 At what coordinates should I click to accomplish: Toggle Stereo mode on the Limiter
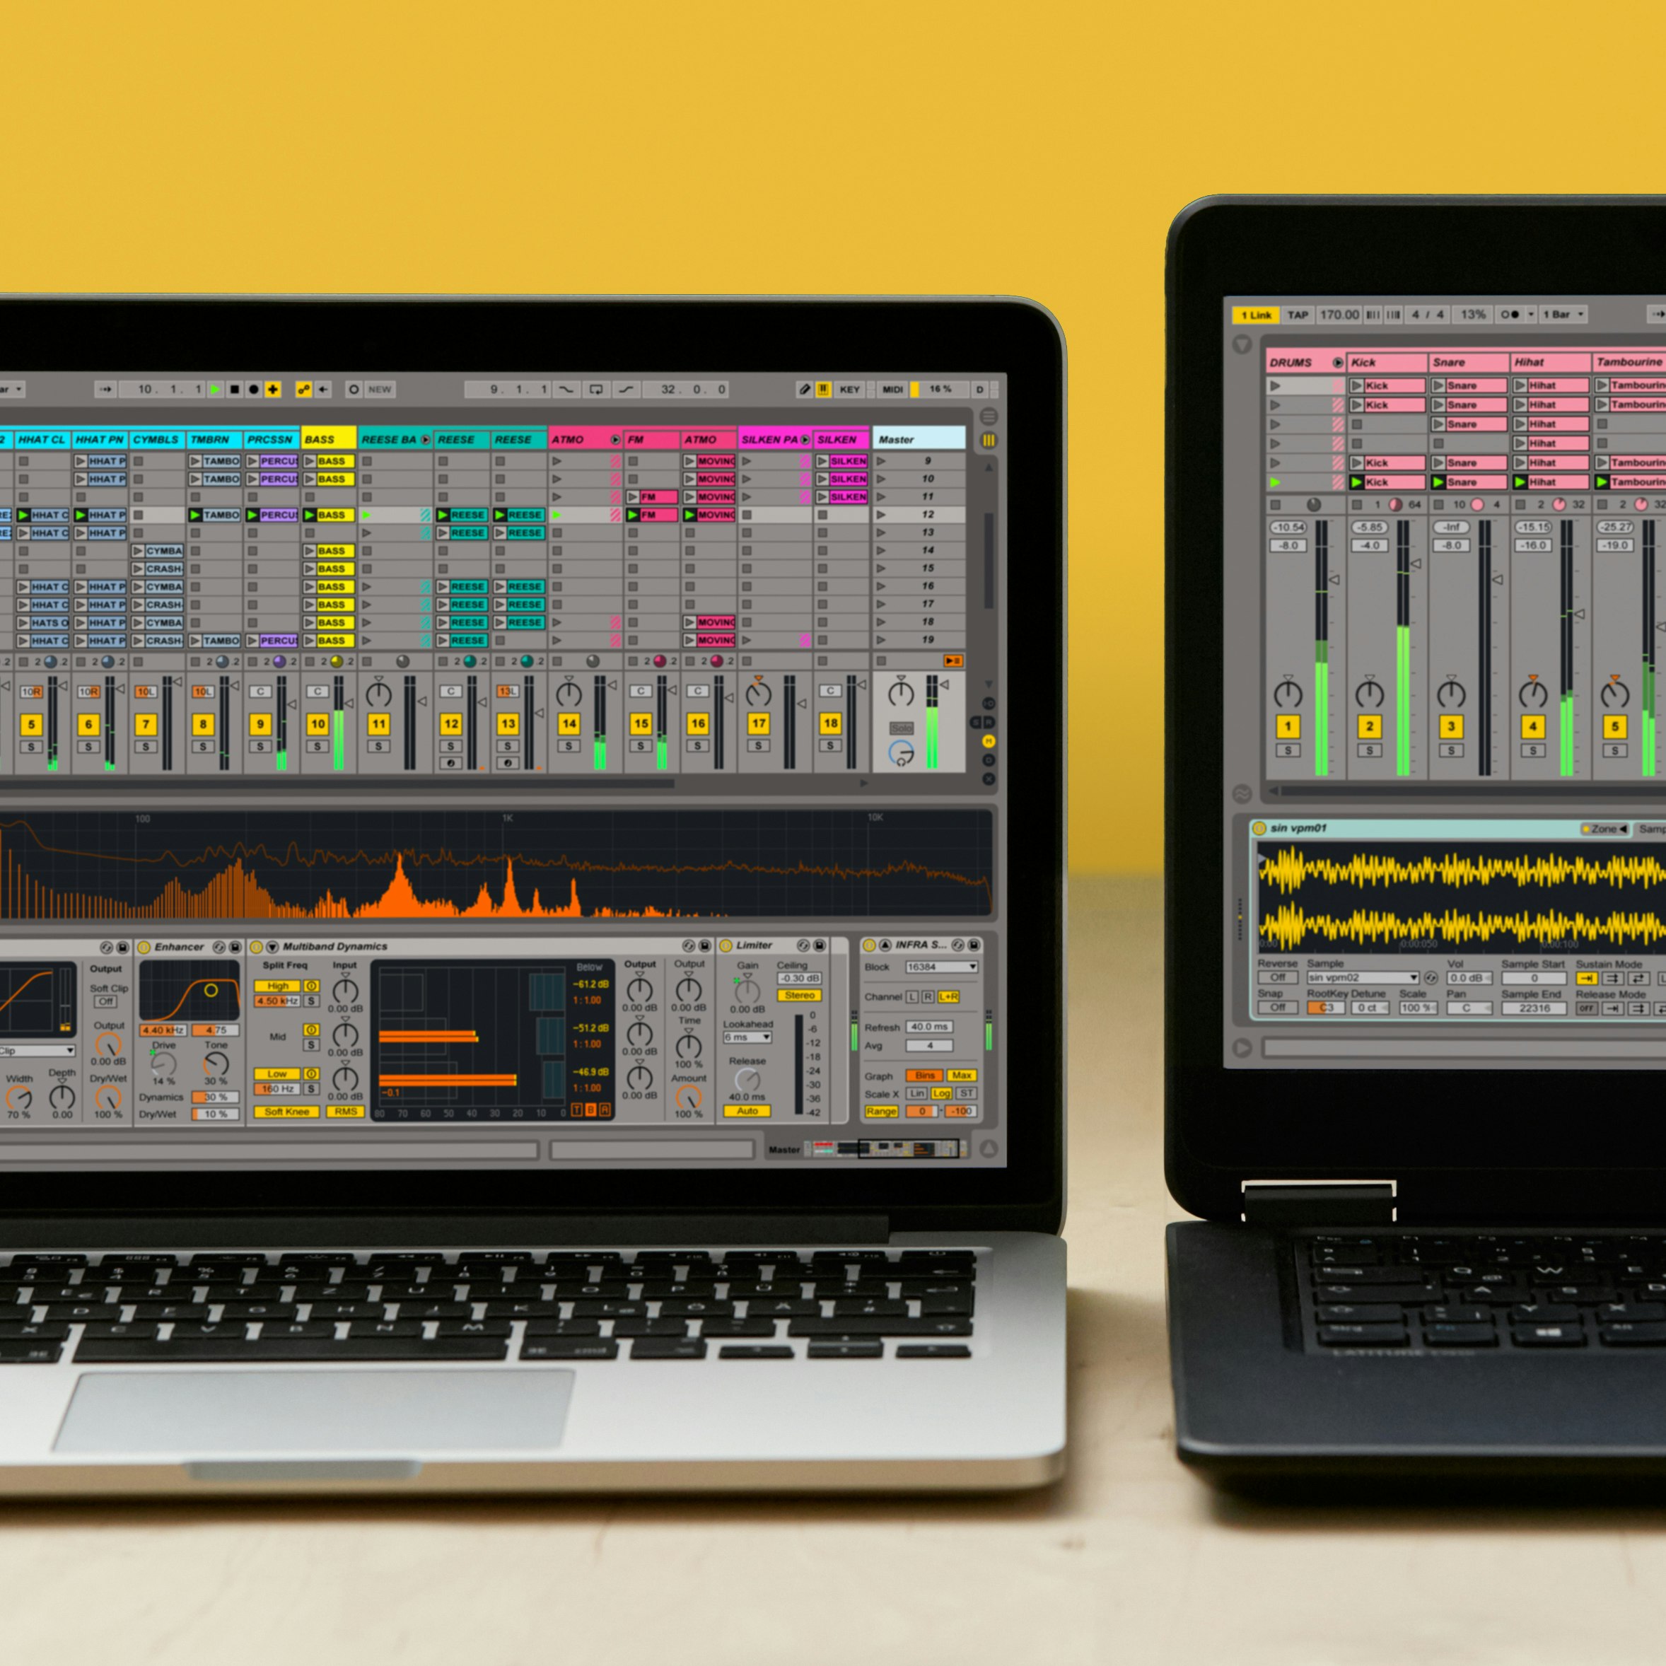799,996
